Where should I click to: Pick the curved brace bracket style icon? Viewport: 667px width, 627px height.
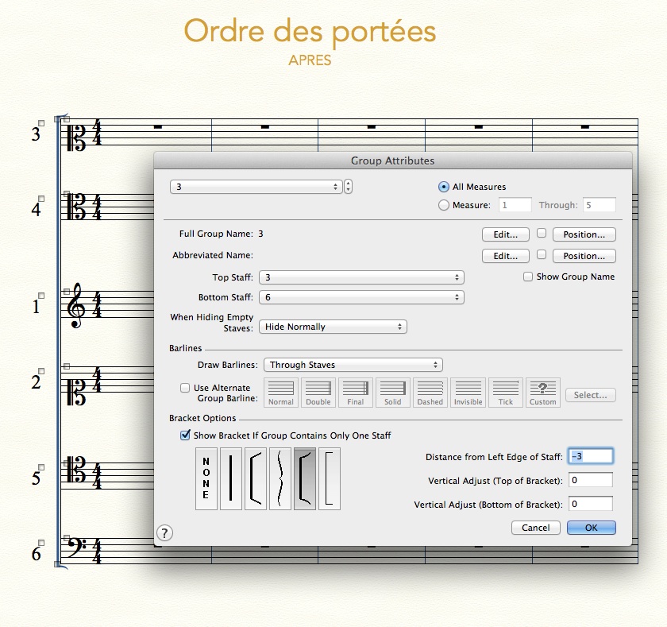280,478
